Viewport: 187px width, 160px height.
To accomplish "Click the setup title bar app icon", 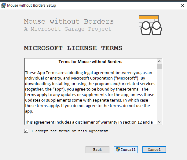I will [x=3, y=6].
